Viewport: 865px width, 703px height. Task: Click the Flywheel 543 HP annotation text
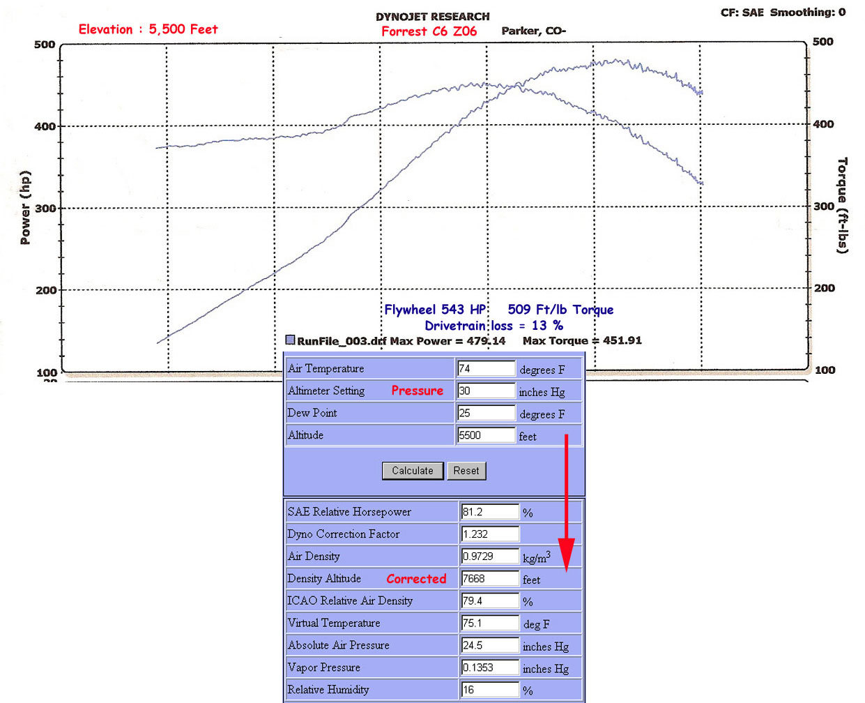435,310
